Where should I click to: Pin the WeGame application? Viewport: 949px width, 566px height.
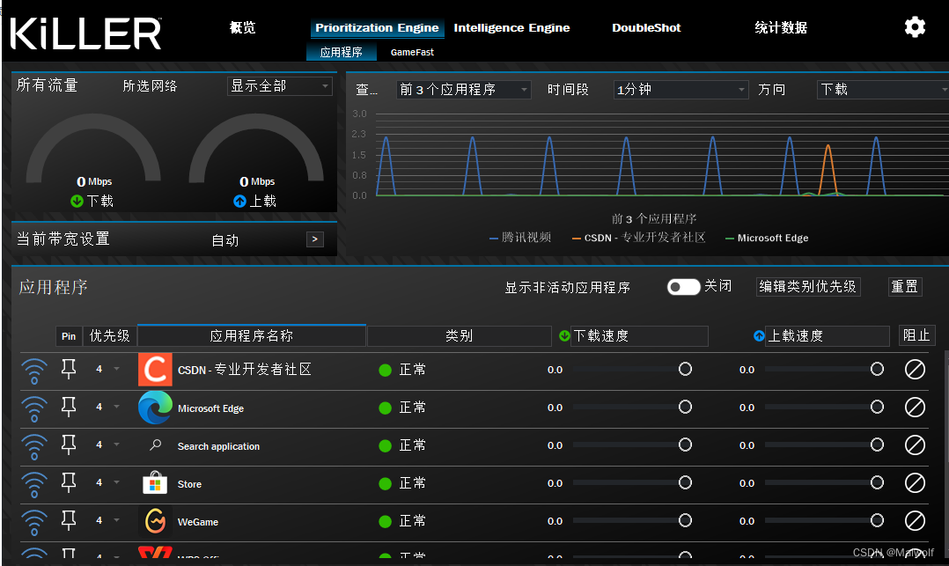pos(68,519)
